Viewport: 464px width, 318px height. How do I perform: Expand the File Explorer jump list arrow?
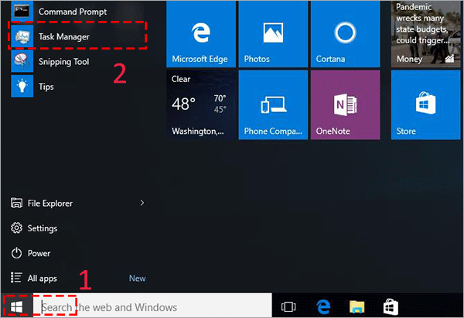click(x=142, y=203)
